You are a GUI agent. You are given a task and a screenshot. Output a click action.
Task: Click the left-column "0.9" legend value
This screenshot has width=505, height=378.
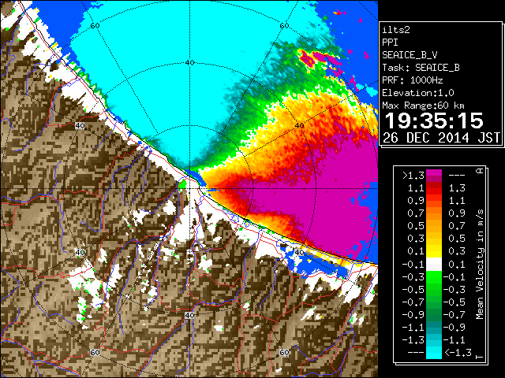(x=416, y=201)
